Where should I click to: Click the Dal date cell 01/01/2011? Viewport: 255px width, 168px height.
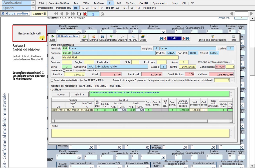click(x=58, y=110)
